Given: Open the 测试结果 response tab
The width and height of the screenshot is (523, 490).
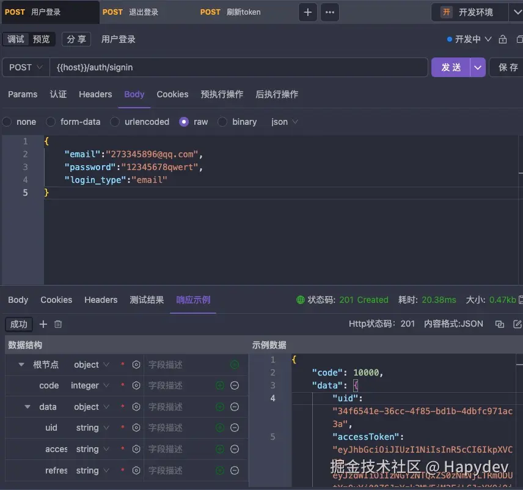Looking at the screenshot, I should pyautogui.click(x=147, y=300).
